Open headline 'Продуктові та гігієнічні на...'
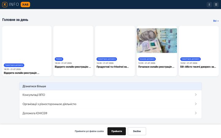The width and height of the screenshot is (221, 138). click(x=113, y=67)
